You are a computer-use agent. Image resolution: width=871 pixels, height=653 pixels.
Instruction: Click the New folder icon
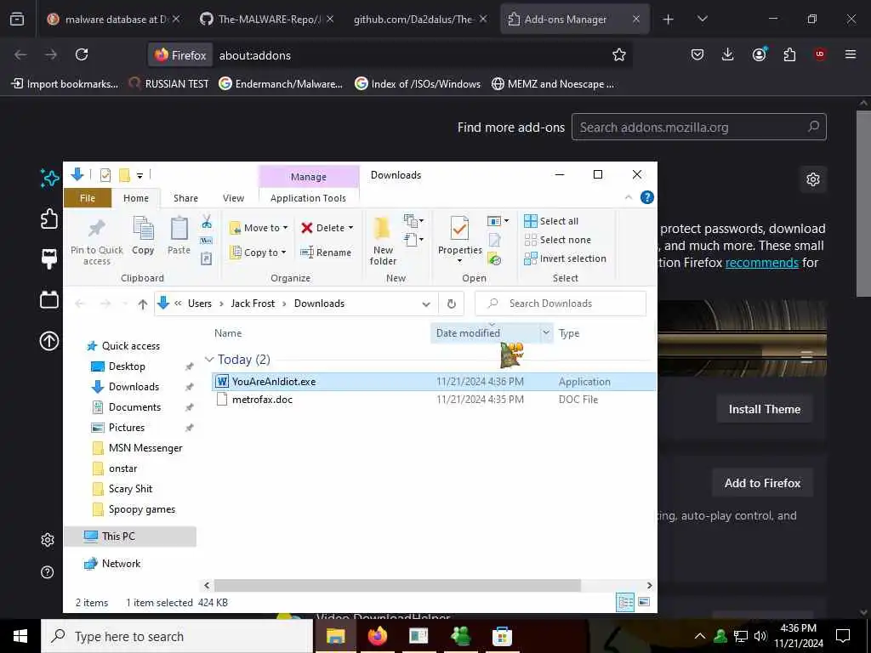pyautogui.click(x=383, y=241)
